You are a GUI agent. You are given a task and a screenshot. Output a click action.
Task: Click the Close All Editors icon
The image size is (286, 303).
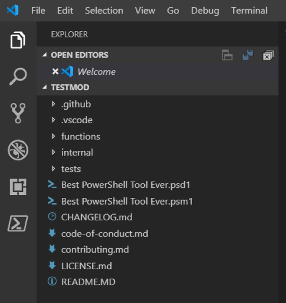pos(268,56)
